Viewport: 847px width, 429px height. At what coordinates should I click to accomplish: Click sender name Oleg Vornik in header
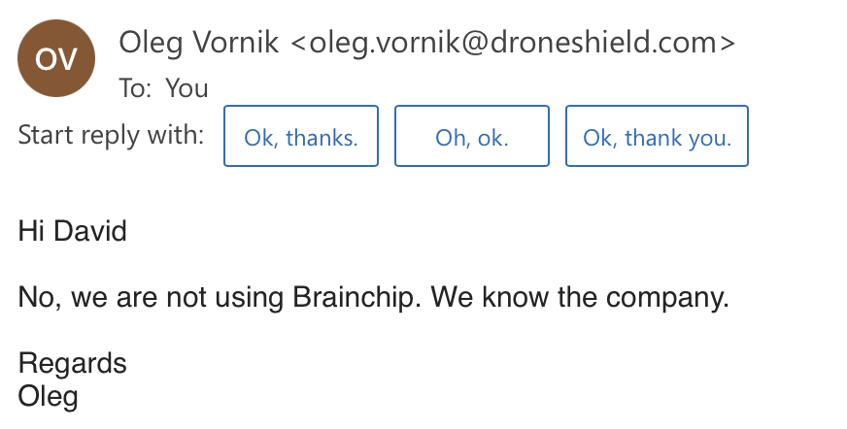198,42
